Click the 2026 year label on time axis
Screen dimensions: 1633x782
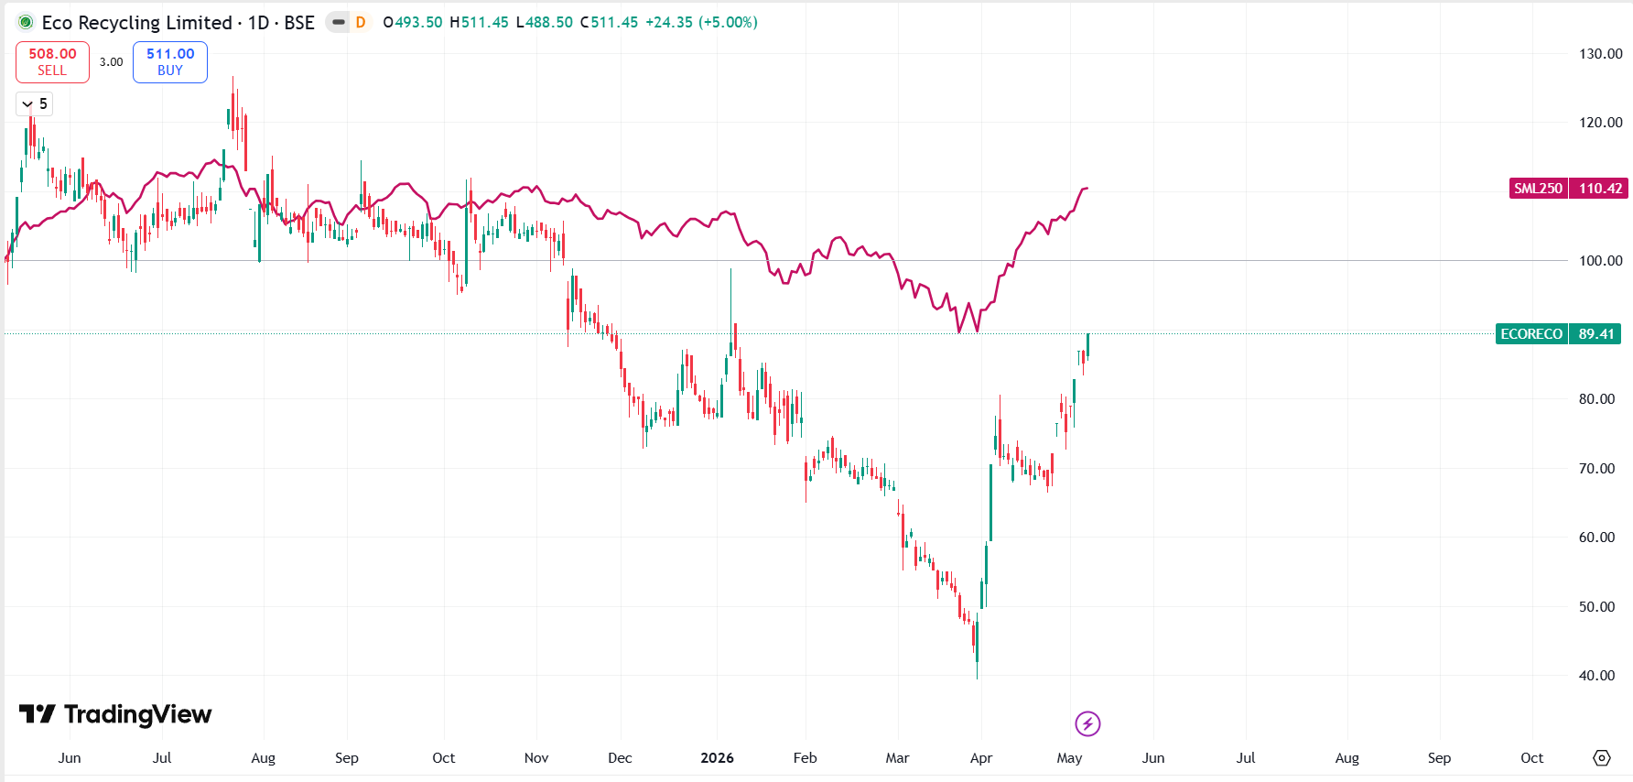pyautogui.click(x=717, y=758)
